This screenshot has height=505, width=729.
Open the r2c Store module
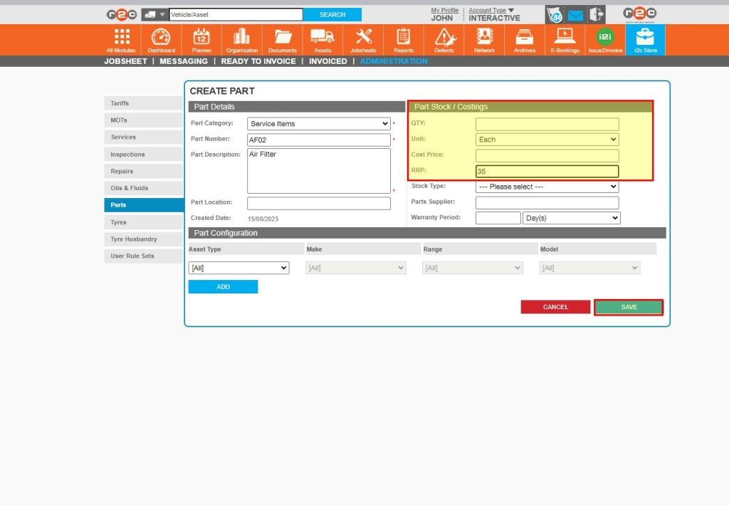tap(645, 41)
